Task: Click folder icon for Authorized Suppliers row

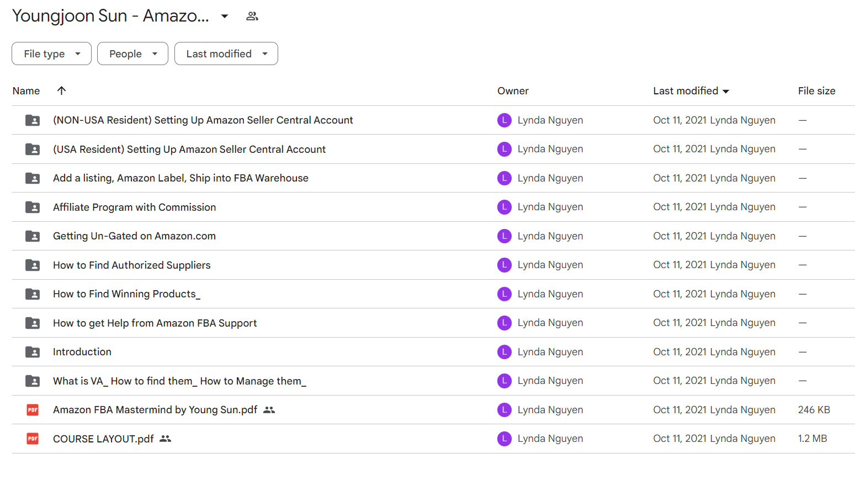Action: point(33,265)
